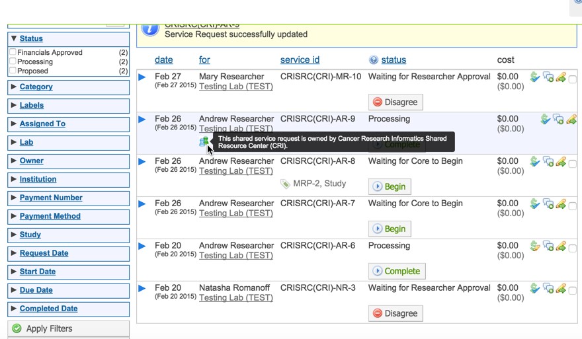Click Begin on the CRISRC(CRI)-AR-8 request

389,186
